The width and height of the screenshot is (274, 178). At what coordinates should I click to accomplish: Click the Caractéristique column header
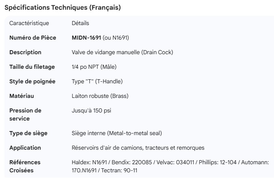click(29, 23)
